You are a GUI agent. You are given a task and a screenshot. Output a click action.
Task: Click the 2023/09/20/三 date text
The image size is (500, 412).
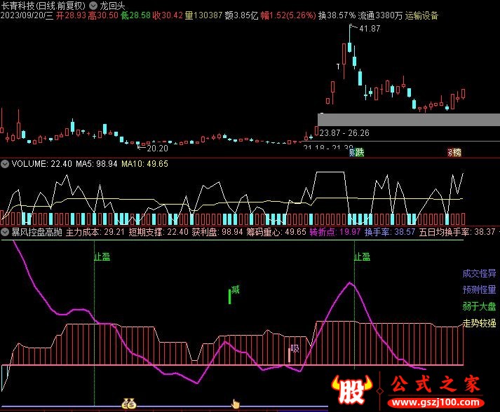tap(27, 15)
